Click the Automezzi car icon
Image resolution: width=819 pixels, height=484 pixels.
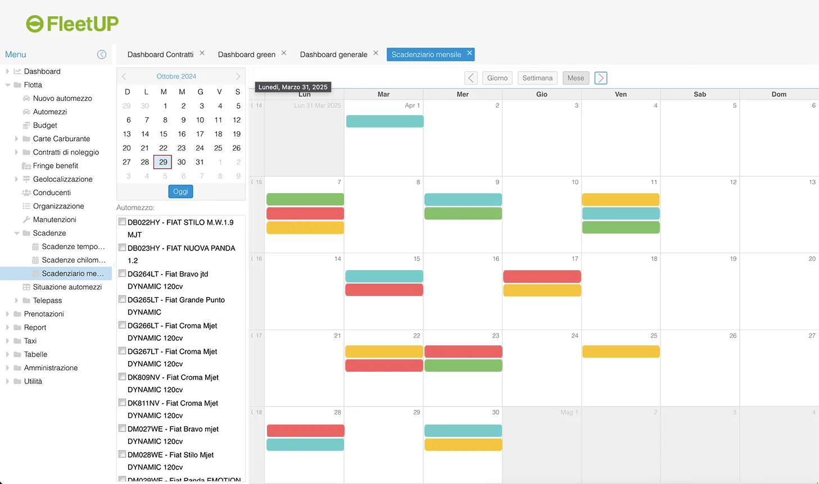26,112
